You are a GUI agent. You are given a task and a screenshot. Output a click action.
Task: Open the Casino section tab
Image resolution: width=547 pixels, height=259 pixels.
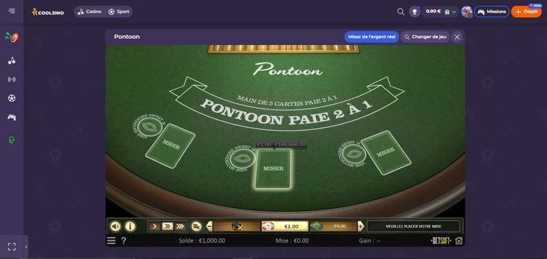click(90, 12)
